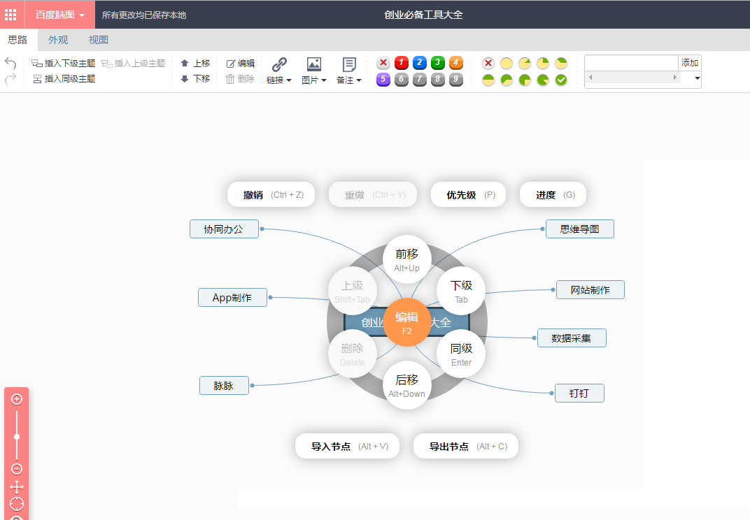The image size is (750, 520).
Task: Activate the pan hand-move tool
Action: click(17, 486)
